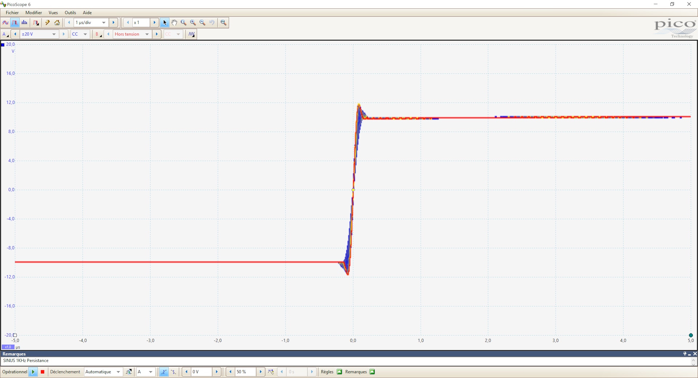Image resolution: width=698 pixels, height=378 pixels.
Task: Decrease timebase with left arrow
Action: click(69, 23)
